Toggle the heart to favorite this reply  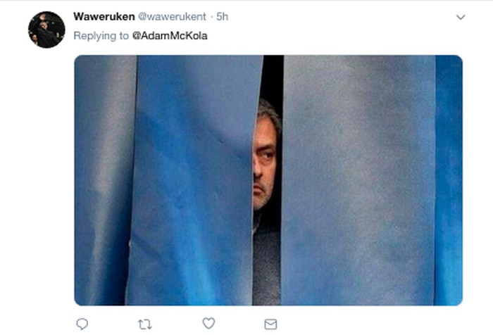(208, 323)
